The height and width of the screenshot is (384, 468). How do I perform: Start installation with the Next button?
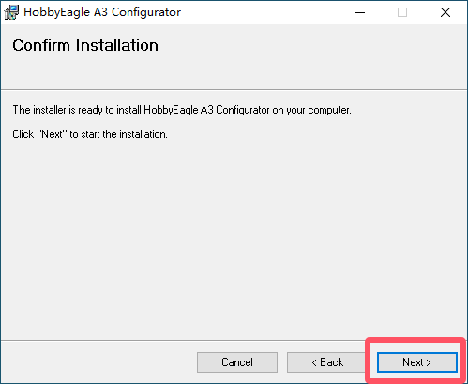417,362
